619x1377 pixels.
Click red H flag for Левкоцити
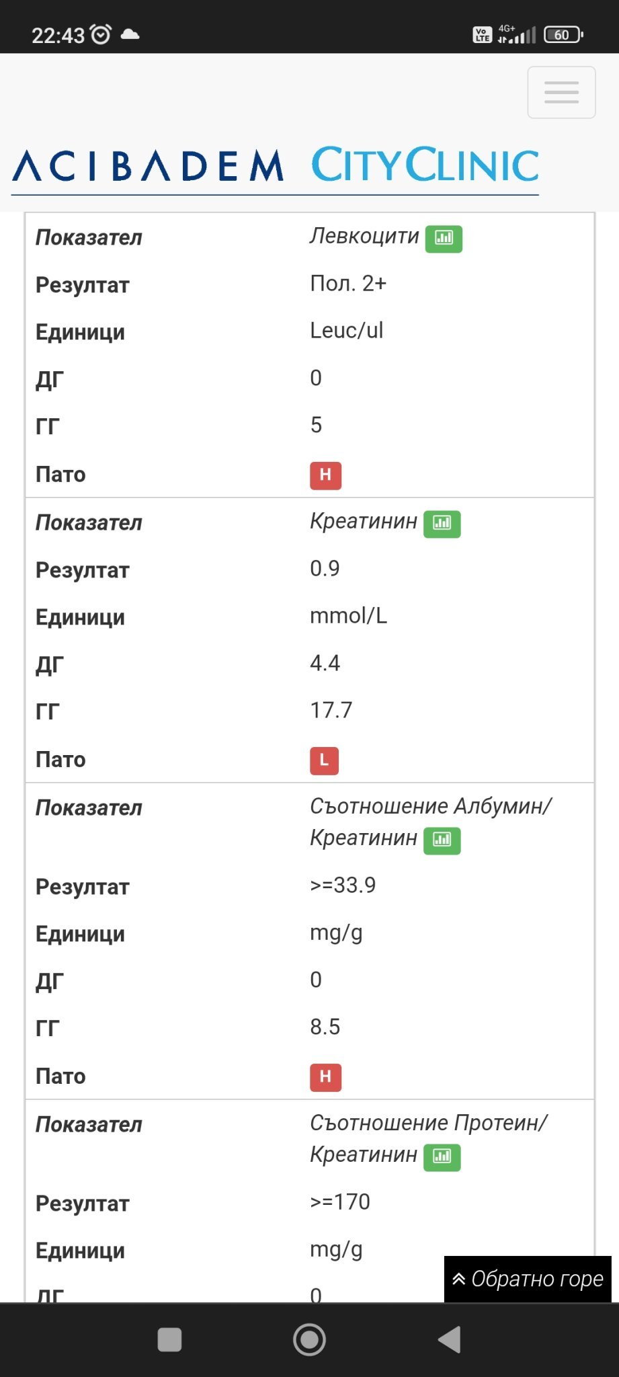coord(325,475)
